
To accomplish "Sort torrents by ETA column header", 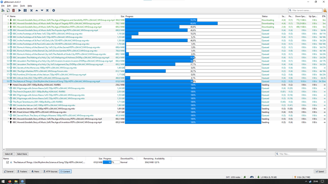I will [324, 16].
